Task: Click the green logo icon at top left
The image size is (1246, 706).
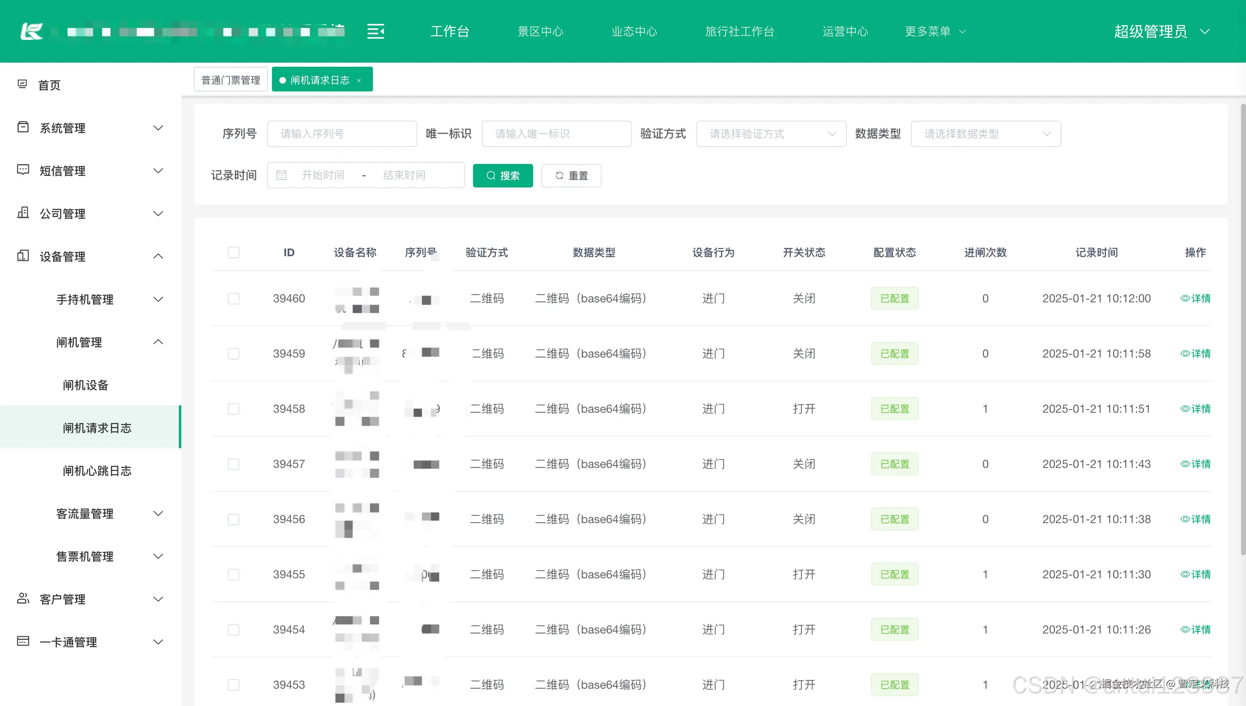Action: coord(32,32)
